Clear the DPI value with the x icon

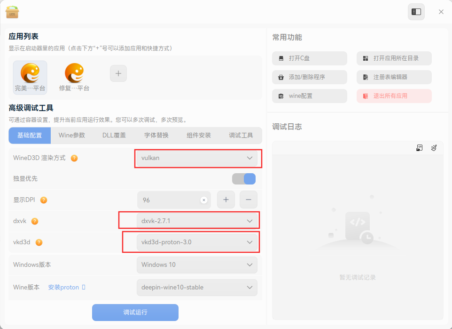tap(204, 200)
